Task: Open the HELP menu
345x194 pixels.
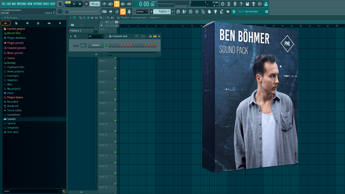Action: click(53, 4)
